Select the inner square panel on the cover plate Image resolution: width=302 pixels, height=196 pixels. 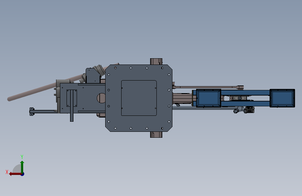pyautogui.click(x=139, y=98)
